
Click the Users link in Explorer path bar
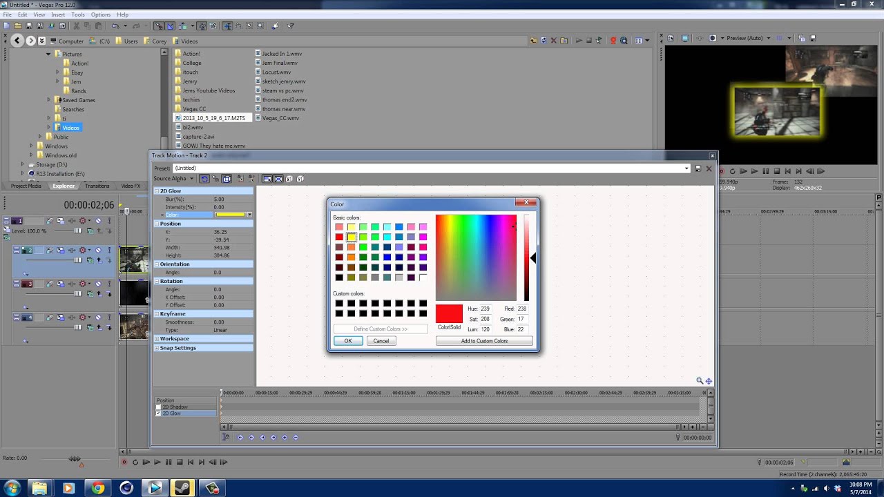[131, 41]
